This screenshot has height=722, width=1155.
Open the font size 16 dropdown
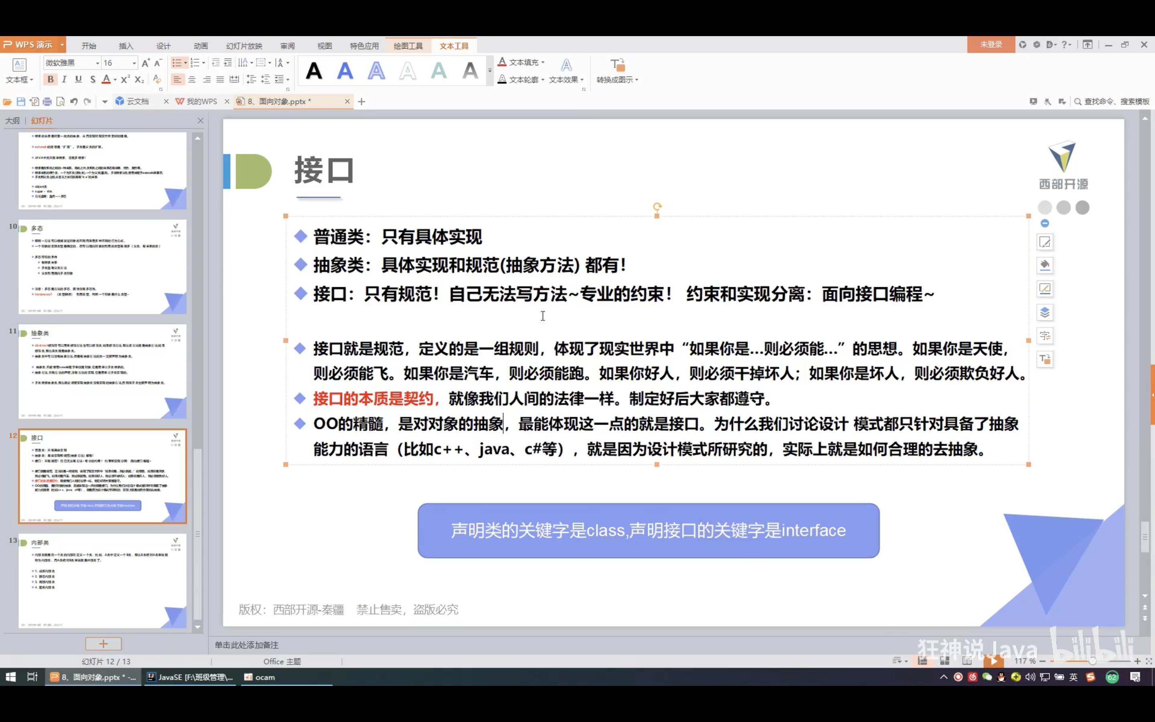134,63
